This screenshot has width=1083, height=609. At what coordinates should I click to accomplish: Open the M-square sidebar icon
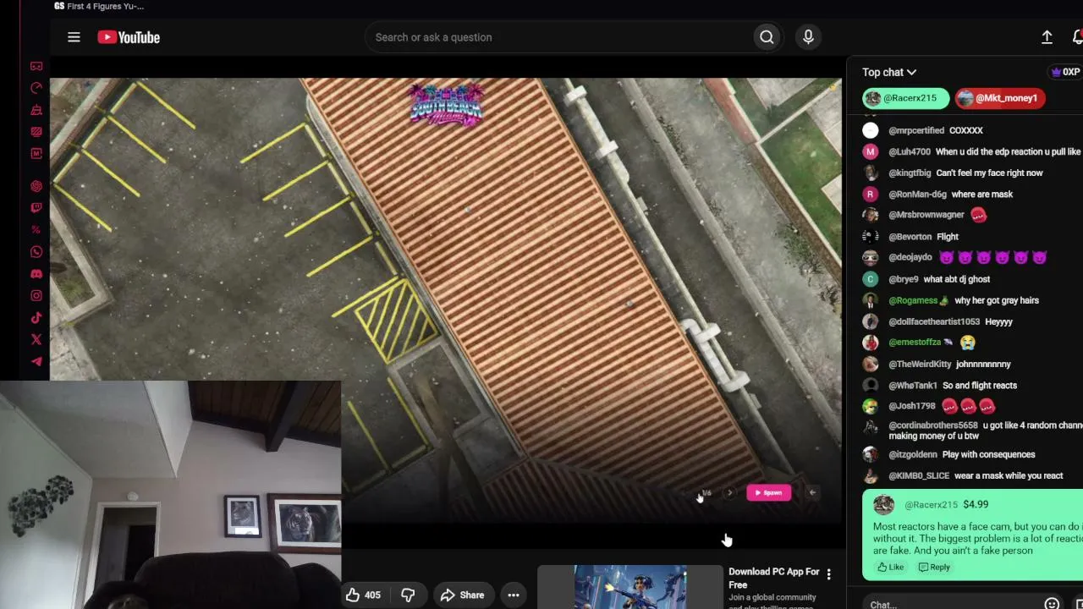[36, 154]
